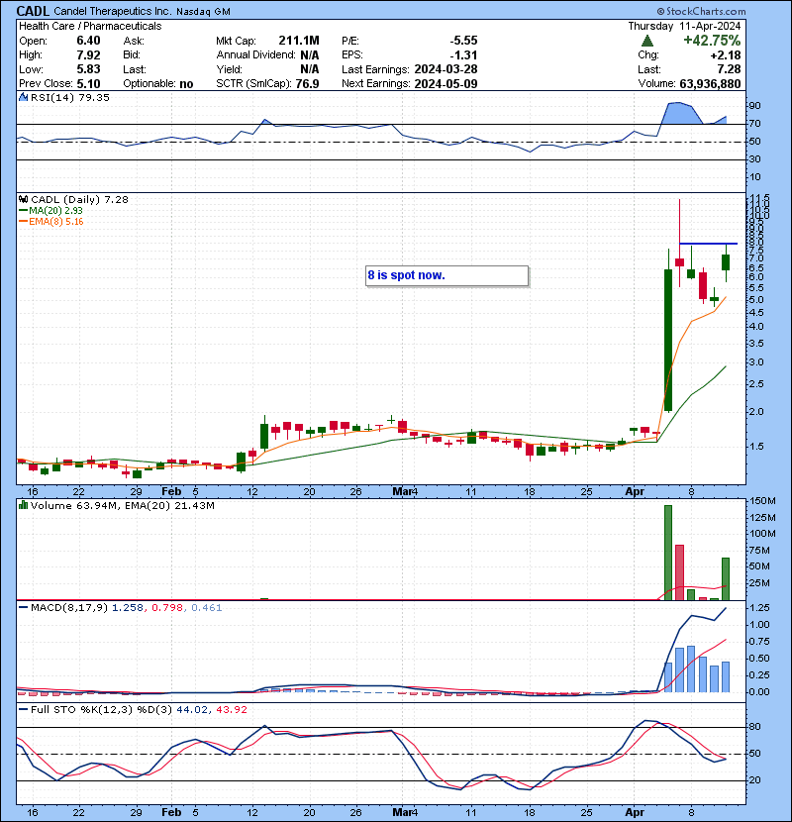Click the Thursday 11-Apr-2024 date label

pos(684,26)
